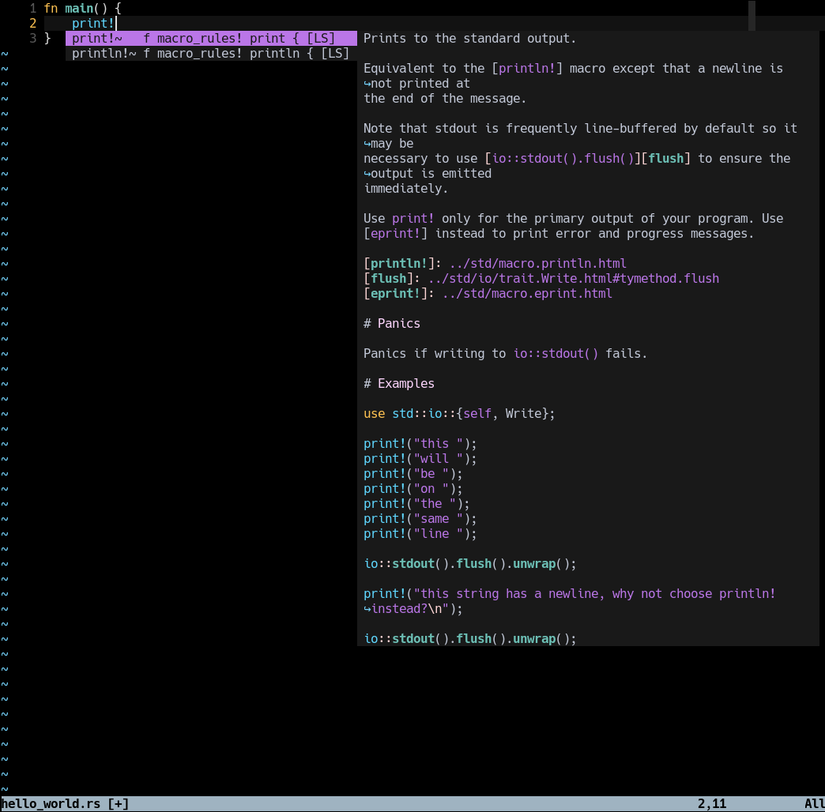Click line number 2 in the gutter

click(32, 24)
